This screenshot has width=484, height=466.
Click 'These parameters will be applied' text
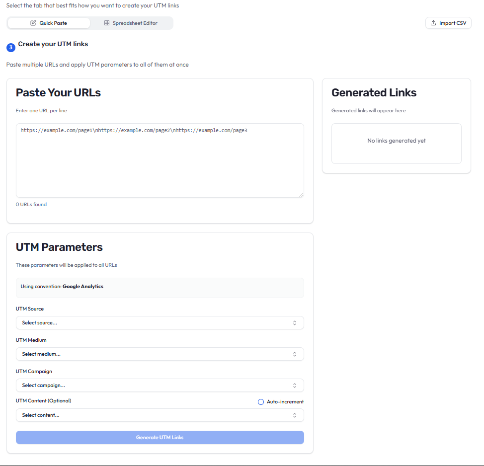tap(67, 265)
